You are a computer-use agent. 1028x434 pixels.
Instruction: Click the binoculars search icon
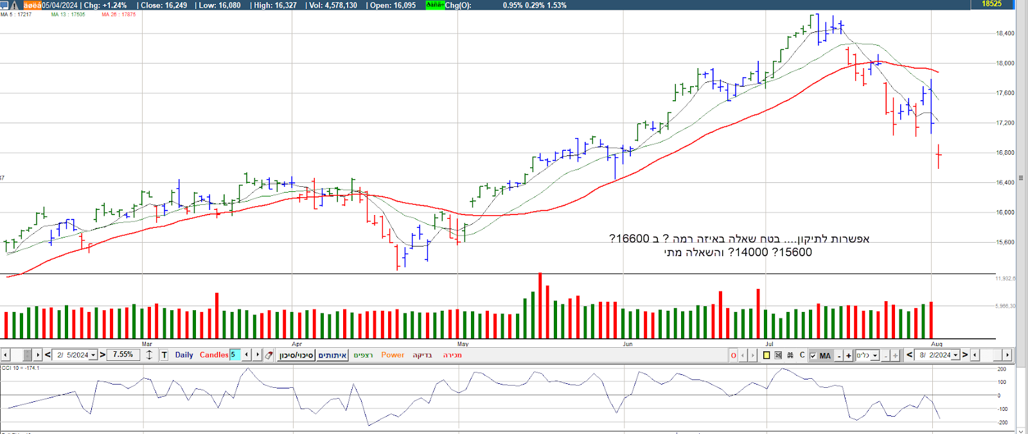(x=790, y=355)
